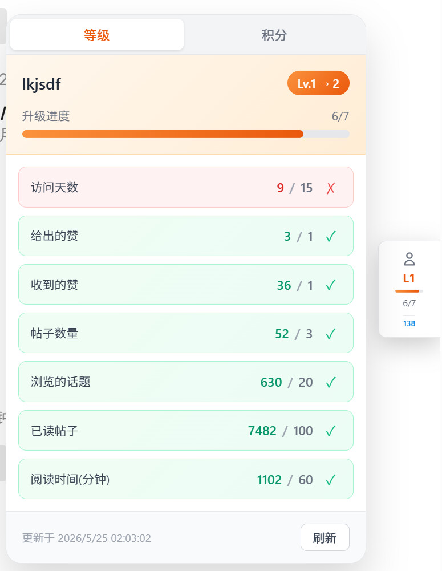
Task: Click the checkmark on 阅读时间(分钟)
Action: [x=331, y=480]
